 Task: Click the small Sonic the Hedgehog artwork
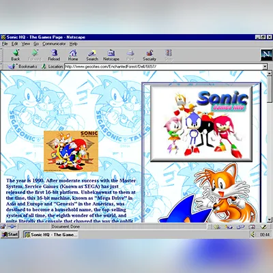click(x=71, y=151)
